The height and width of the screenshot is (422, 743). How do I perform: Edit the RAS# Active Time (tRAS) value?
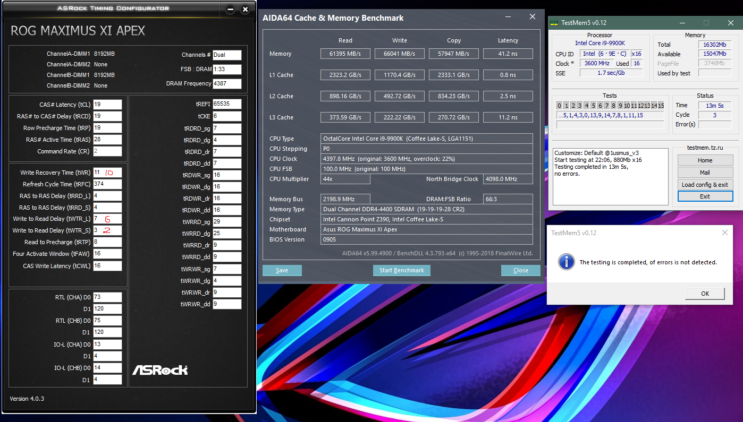tap(107, 140)
